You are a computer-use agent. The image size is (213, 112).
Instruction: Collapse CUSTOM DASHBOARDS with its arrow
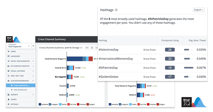[33, 81]
